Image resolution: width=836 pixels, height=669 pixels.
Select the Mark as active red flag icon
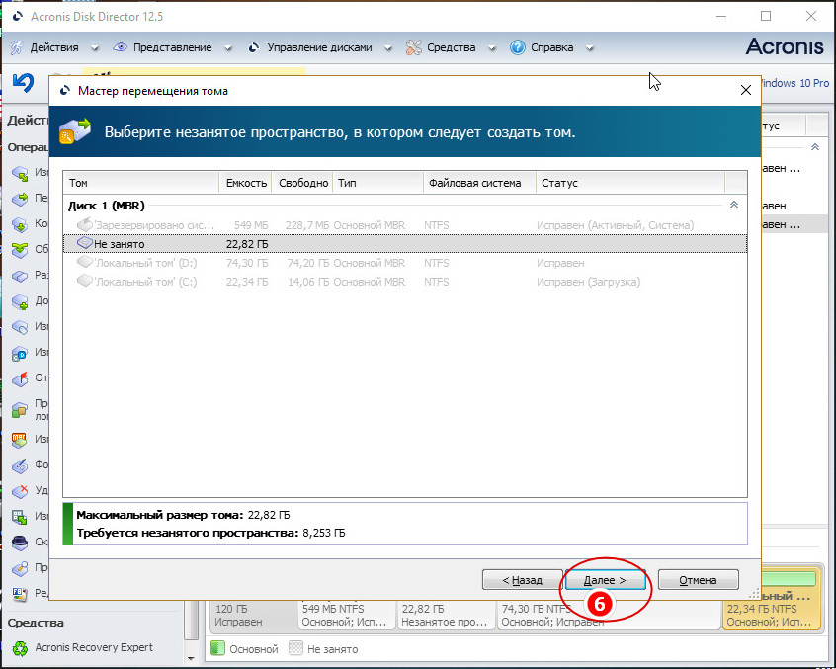[x=20, y=379]
